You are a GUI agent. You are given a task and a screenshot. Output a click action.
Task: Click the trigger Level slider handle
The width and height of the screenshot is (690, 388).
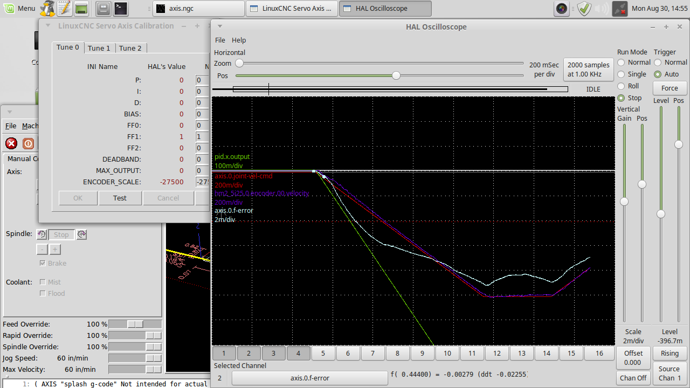click(x=661, y=214)
